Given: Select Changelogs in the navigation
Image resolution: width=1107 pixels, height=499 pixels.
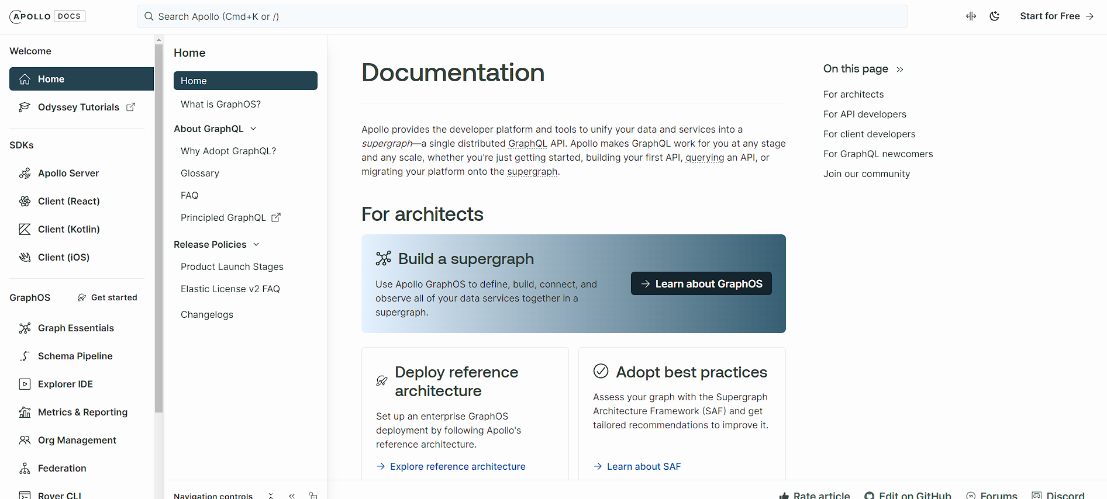Looking at the screenshot, I should click(207, 314).
